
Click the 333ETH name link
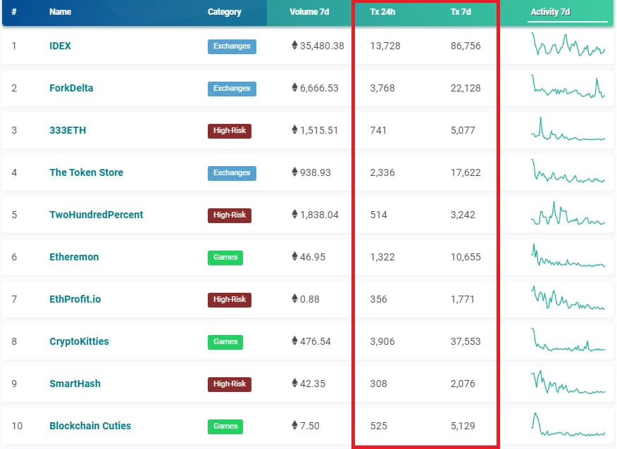[68, 130]
